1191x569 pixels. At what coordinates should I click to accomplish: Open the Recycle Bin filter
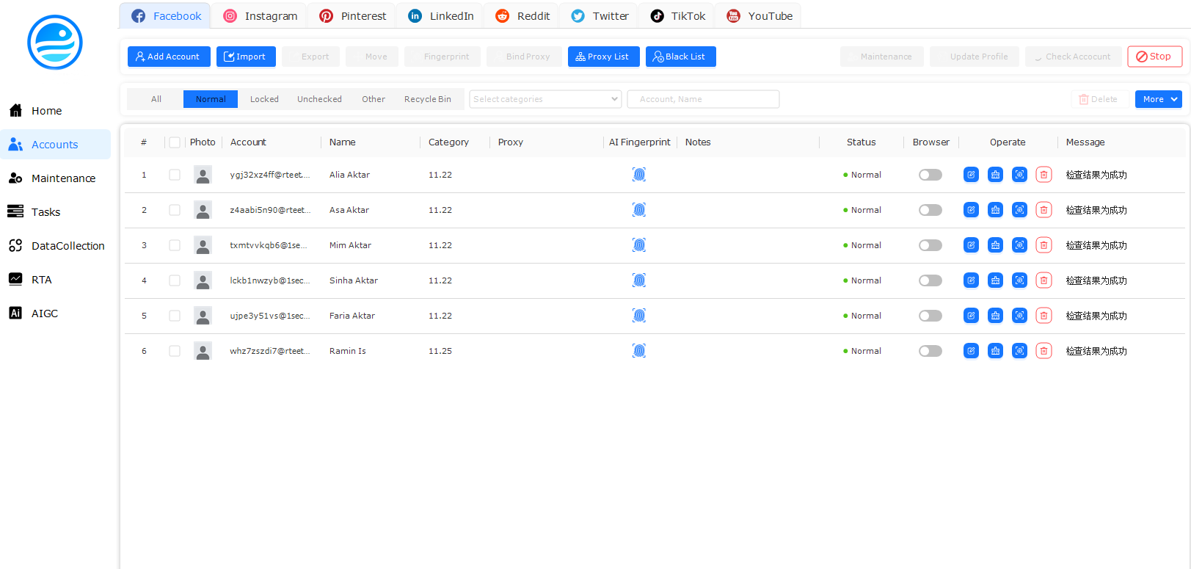click(x=428, y=99)
